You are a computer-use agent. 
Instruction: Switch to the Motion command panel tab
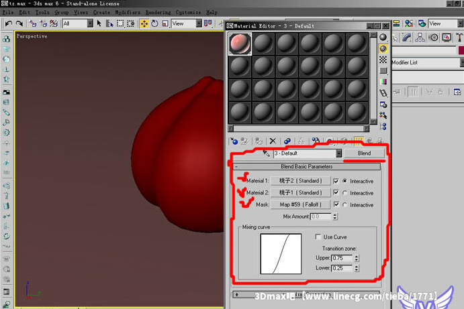[434, 38]
